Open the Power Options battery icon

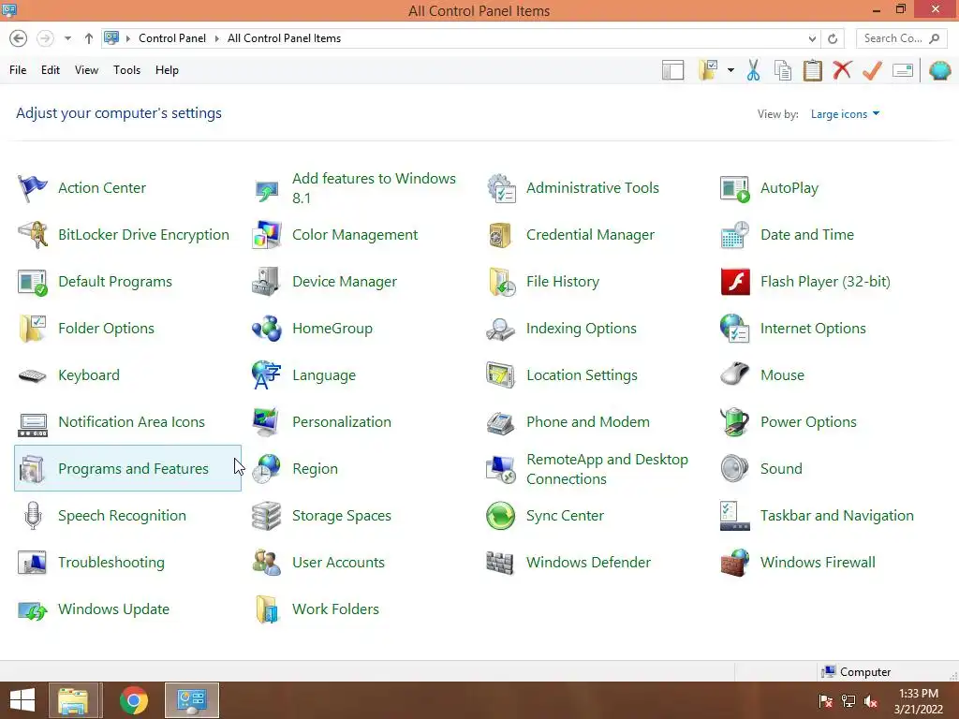pyautogui.click(x=734, y=422)
